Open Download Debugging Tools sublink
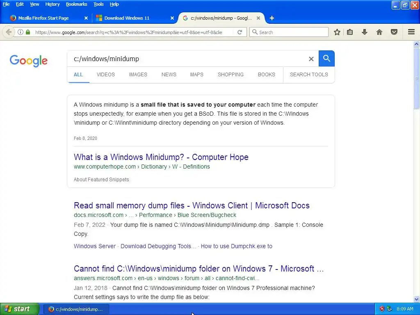Image resolution: width=420 pixels, height=315 pixels. point(158,247)
